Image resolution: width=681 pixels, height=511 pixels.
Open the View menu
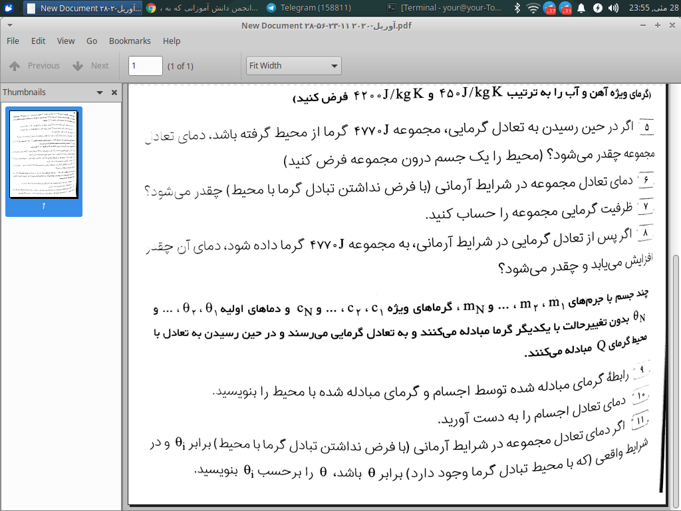[x=66, y=41]
